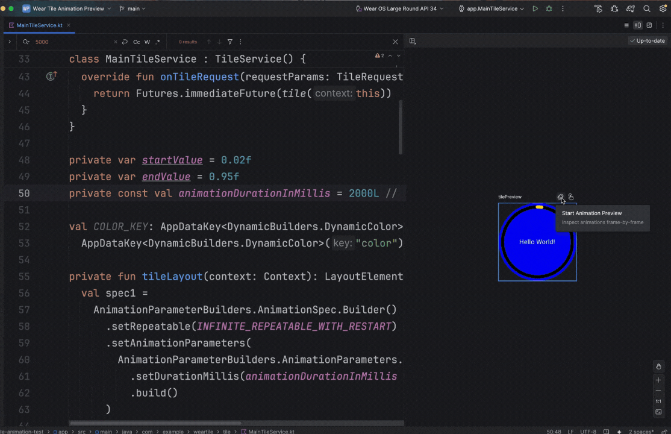The height and width of the screenshot is (434, 671).
Task: Click the tilePreview label
Action: [x=510, y=197]
